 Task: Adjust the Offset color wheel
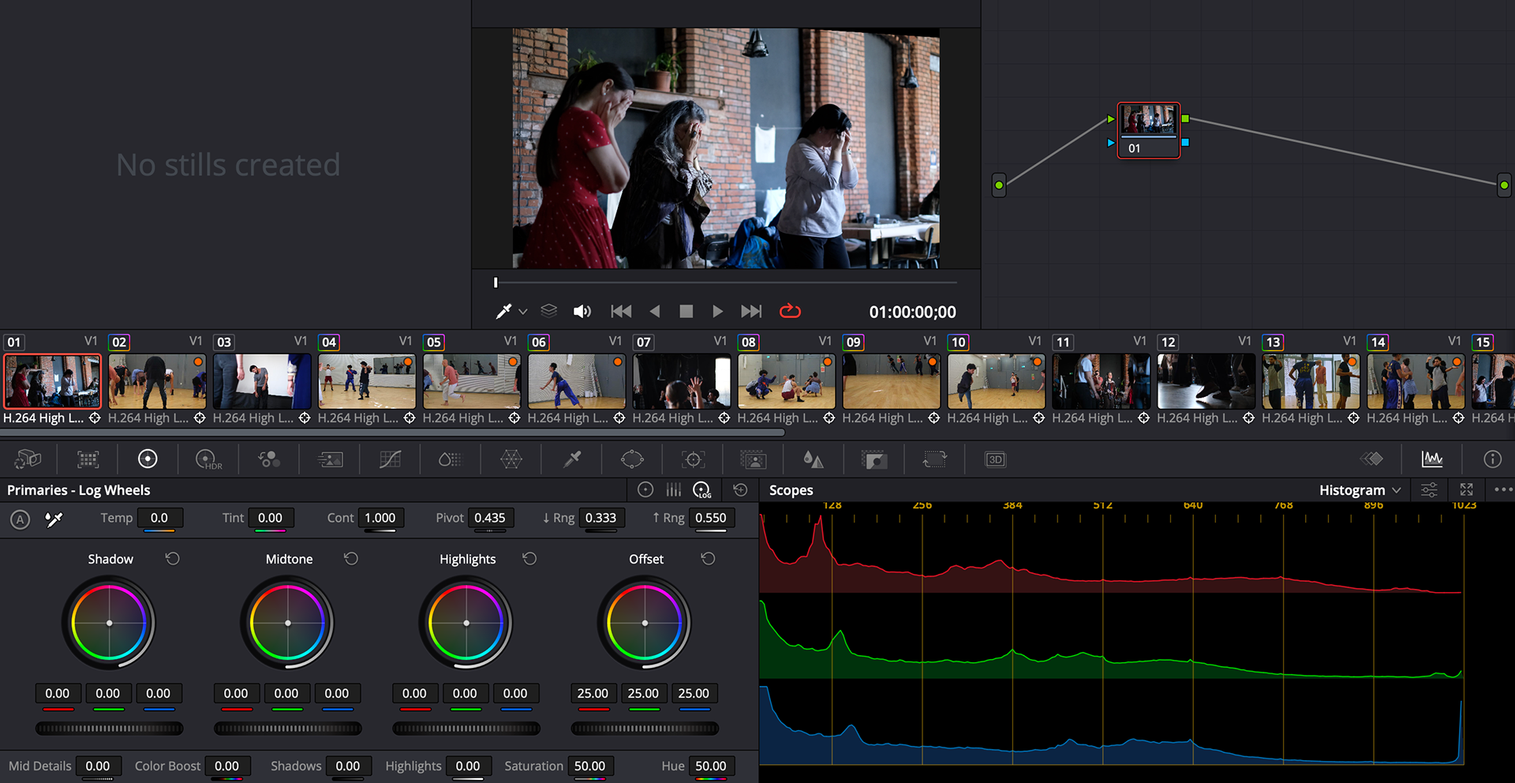click(x=645, y=623)
